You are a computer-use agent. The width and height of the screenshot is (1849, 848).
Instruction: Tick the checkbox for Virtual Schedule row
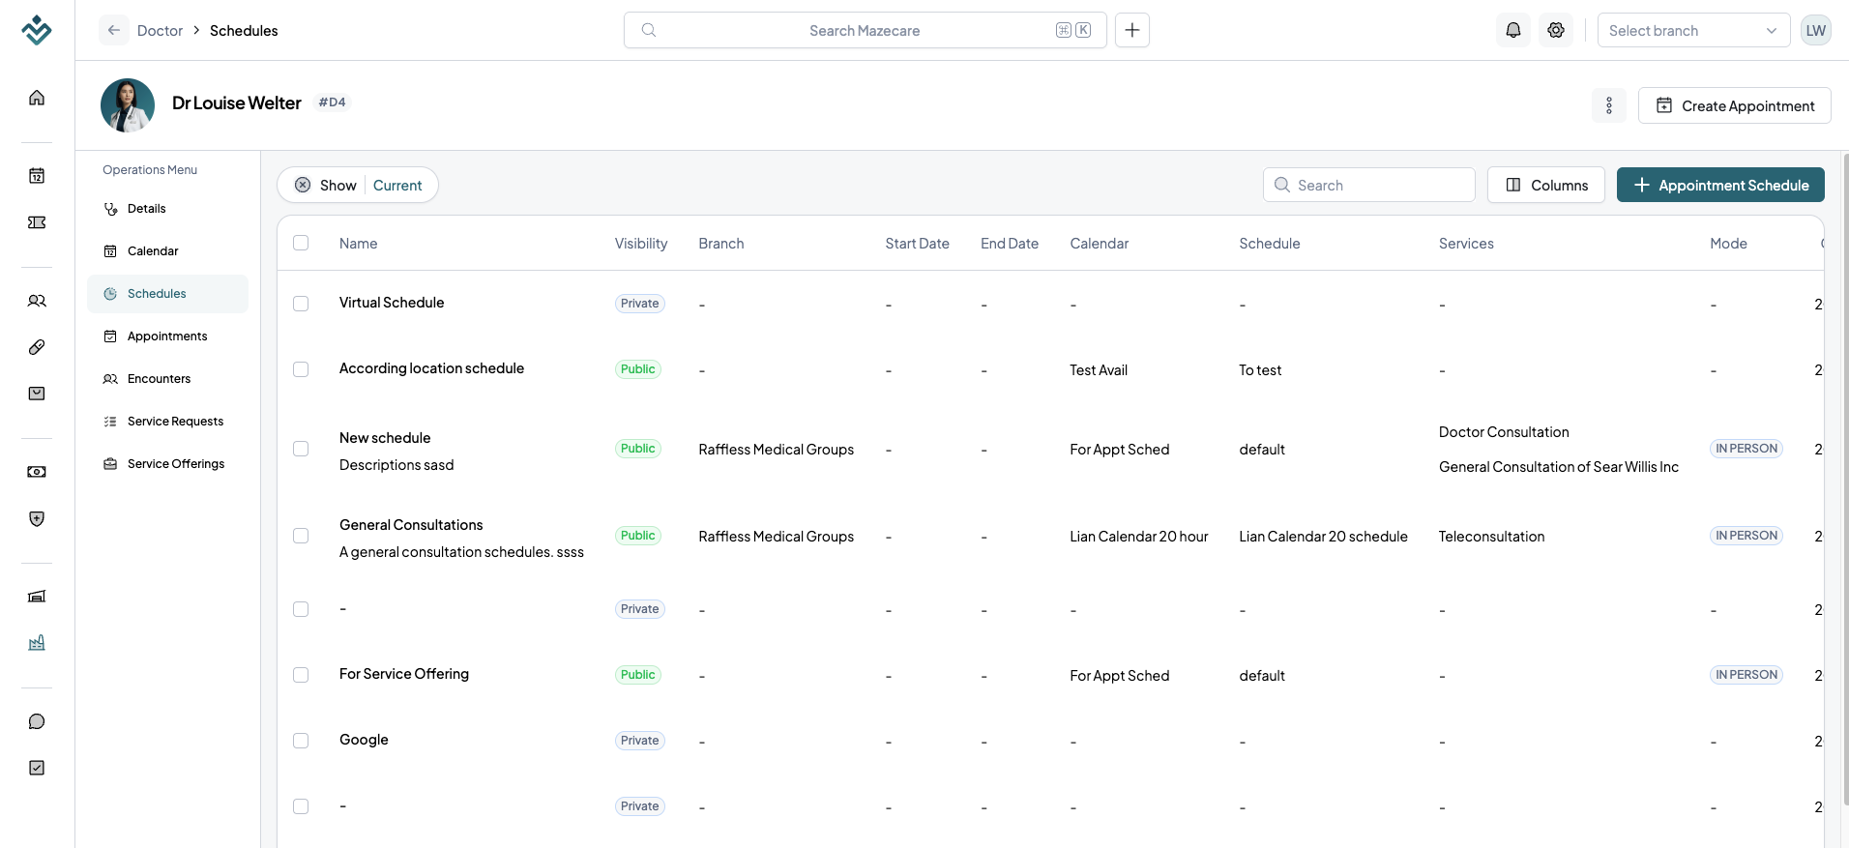[x=301, y=304]
